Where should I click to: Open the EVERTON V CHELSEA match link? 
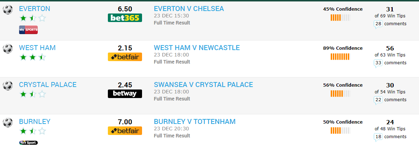(189, 9)
